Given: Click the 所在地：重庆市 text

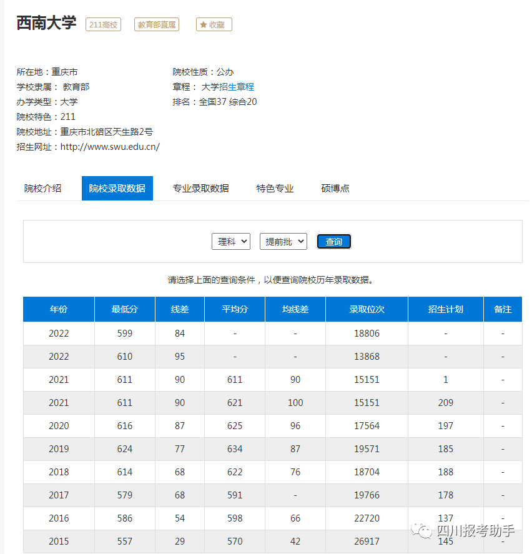Looking at the screenshot, I should [x=47, y=72].
